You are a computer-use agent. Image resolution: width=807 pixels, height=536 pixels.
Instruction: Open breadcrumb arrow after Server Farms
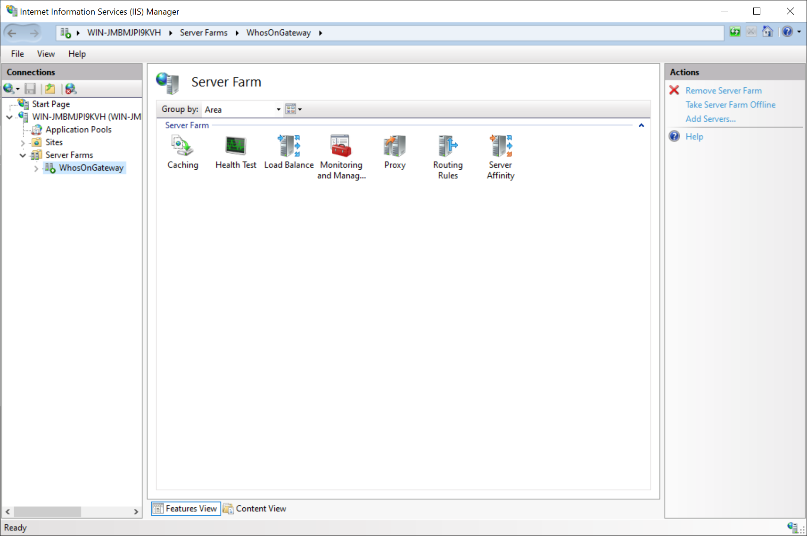[x=237, y=33]
